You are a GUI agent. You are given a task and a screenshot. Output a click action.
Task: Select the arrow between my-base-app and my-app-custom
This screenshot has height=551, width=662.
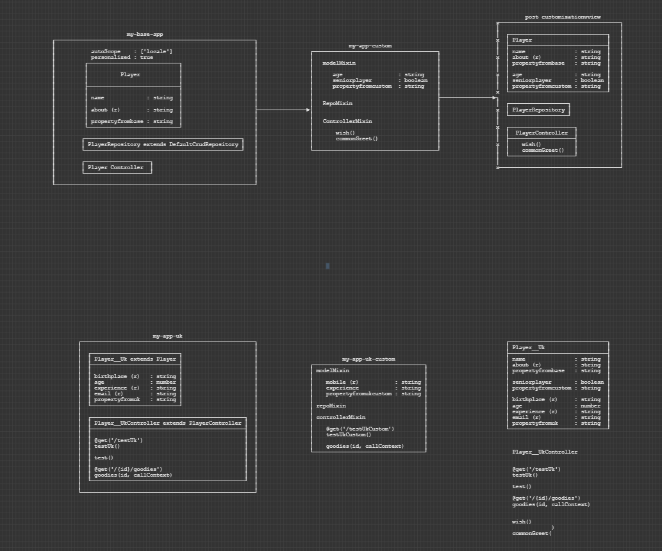point(284,110)
